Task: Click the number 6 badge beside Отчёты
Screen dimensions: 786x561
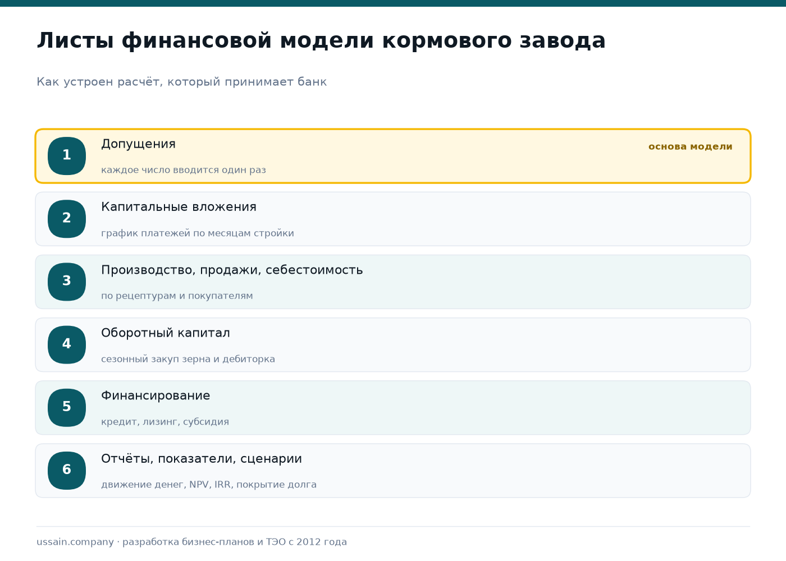Action: click(67, 470)
